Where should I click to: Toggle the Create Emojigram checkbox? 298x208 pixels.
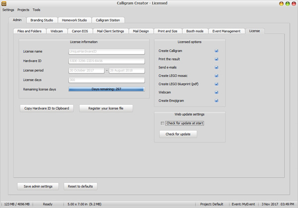(x=217, y=101)
